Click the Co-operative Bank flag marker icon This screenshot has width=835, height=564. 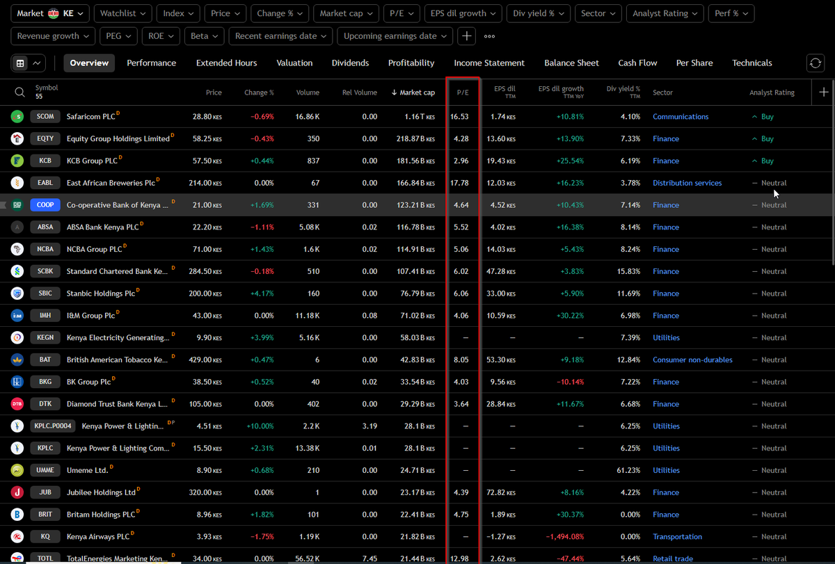(3, 205)
